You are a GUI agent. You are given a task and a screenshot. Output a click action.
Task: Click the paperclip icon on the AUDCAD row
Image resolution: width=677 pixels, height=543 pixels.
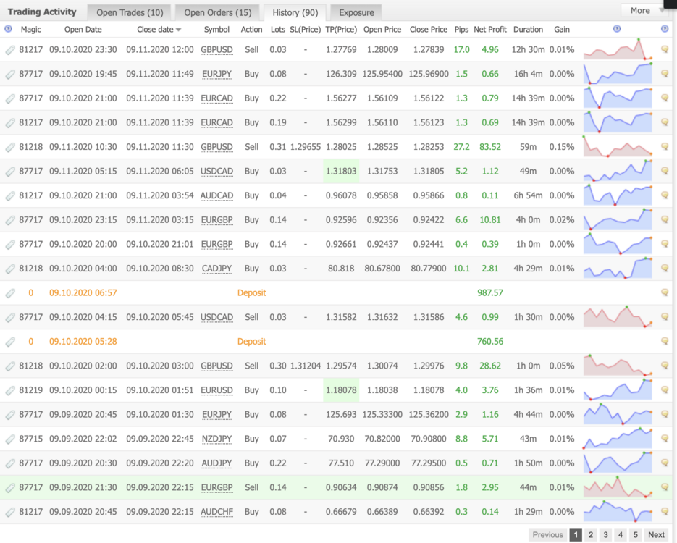(10, 196)
